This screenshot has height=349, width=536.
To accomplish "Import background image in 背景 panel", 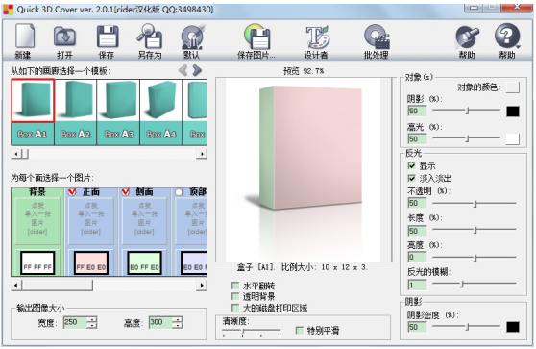I will [x=37, y=221].
